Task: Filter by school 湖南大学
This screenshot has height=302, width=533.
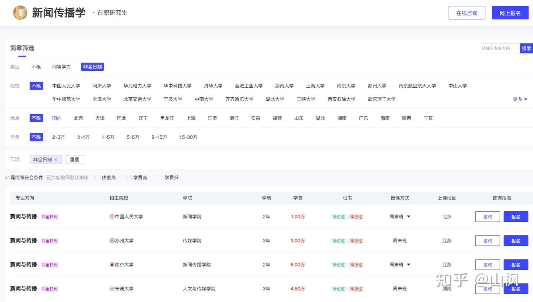Action: click(284, 86)
